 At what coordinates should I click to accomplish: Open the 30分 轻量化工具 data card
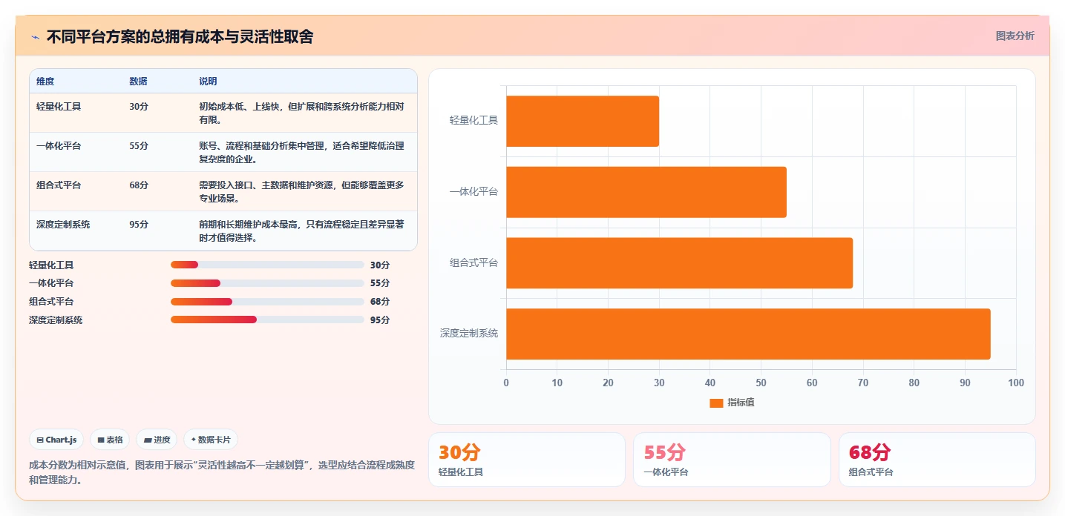(x=527, y=460)
